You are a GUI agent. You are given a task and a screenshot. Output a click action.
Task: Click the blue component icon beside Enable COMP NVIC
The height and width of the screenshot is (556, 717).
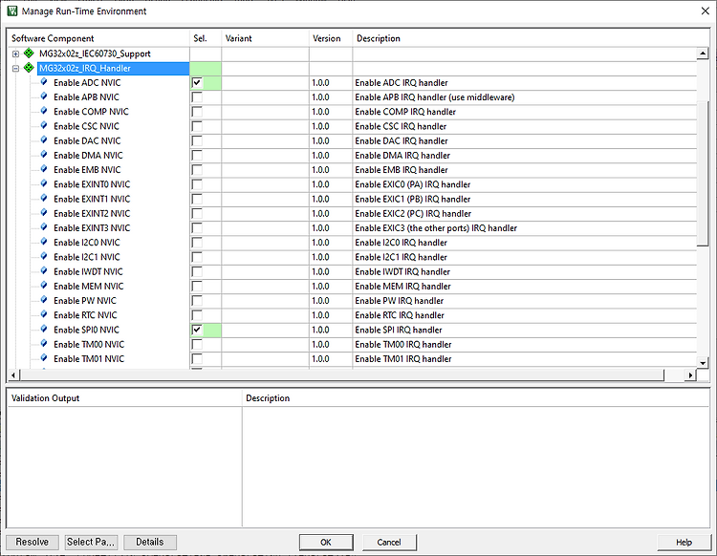[x=44, y=111]
